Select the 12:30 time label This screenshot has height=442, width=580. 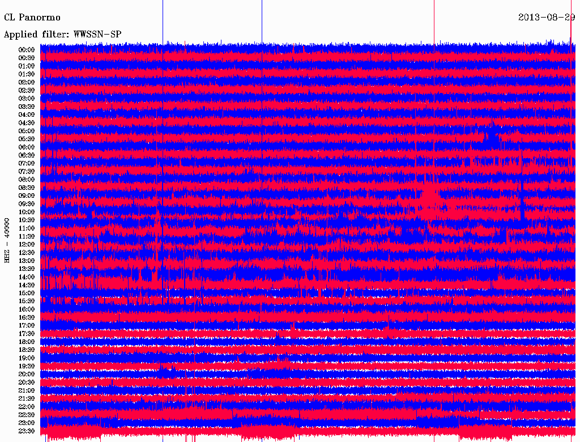[x=27, y=253]
